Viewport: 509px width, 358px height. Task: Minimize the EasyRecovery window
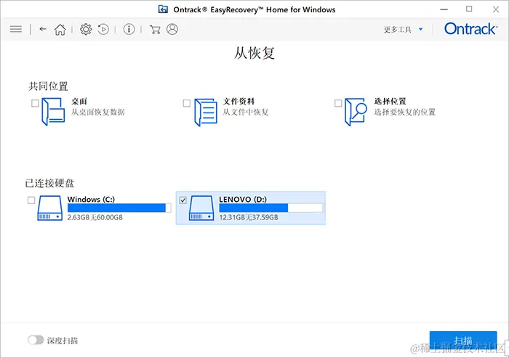click(x=444, y=9)
